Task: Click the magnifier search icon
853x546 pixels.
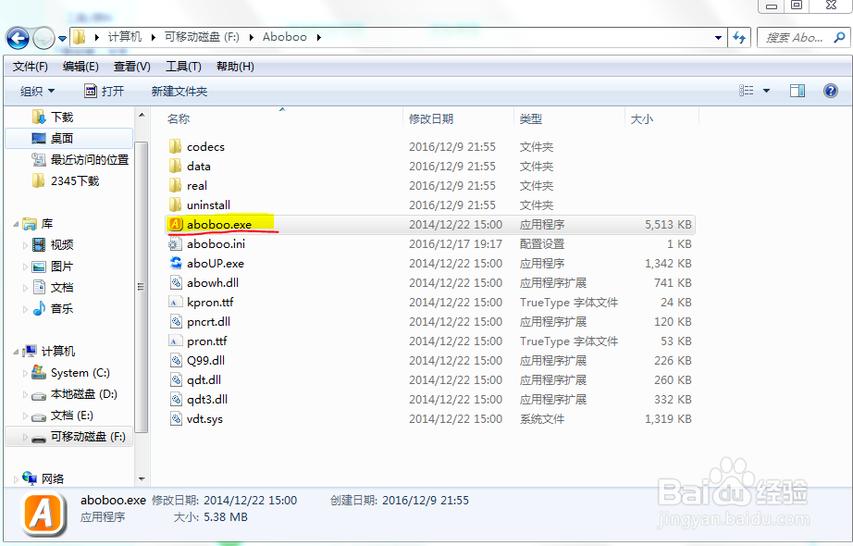Action: (839, 38)
